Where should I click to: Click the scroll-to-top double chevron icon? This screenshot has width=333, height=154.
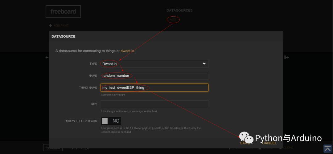328,148
